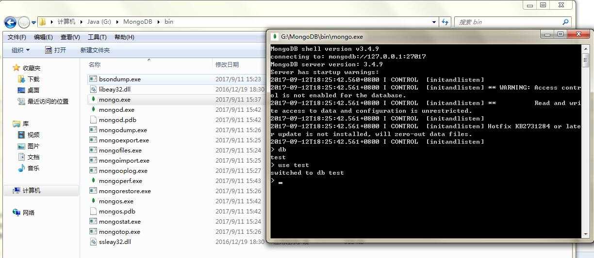Refresh the Explorer address bar location
594x258 pixels.
(x=445, y=22)
